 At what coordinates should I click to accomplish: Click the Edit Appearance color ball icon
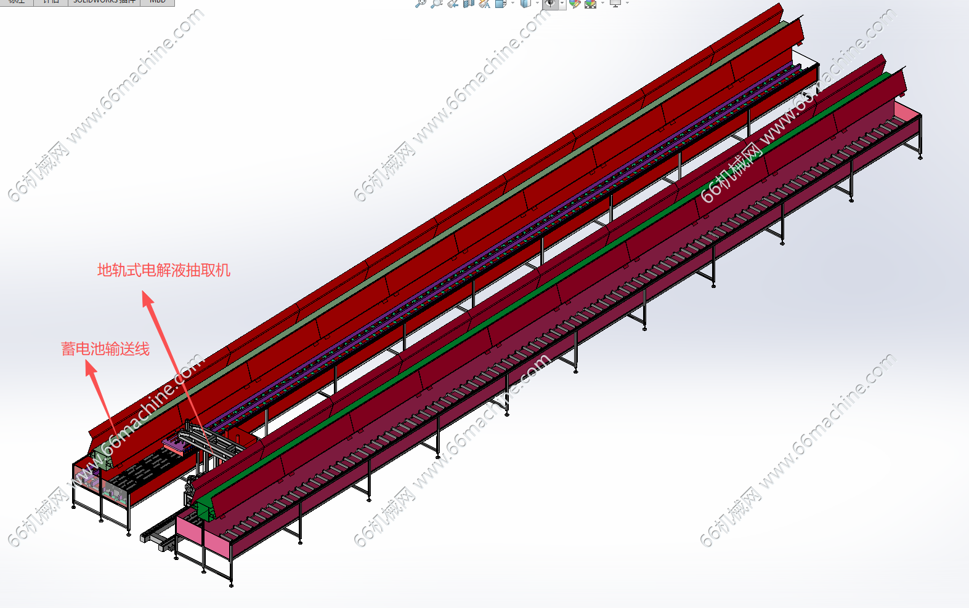[x=575, y=3]
